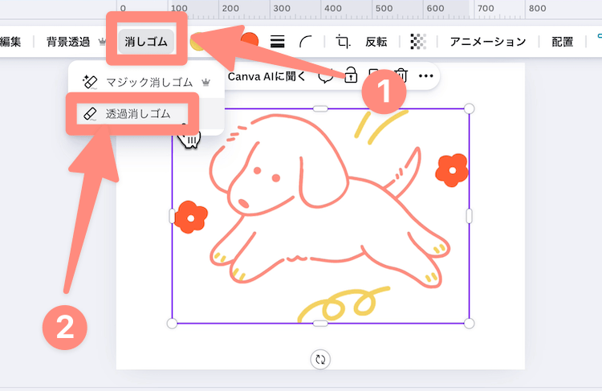Open the アニメーション animation panel

[488, 42]
